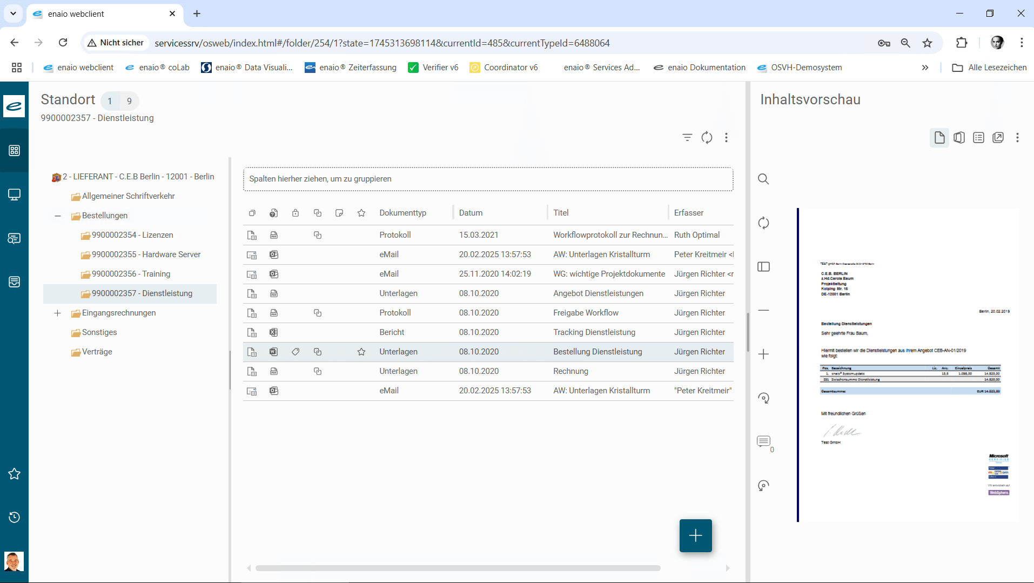Open enaio Dokumentation bookmark
This screenshot has width=1034, height=583.
pyautogui.click(x=699, y=68)
